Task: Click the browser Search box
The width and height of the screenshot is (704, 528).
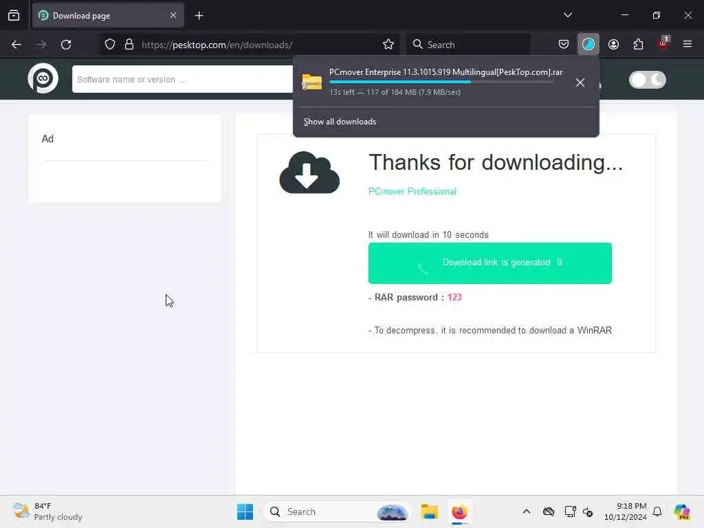Action: (468, 45)
